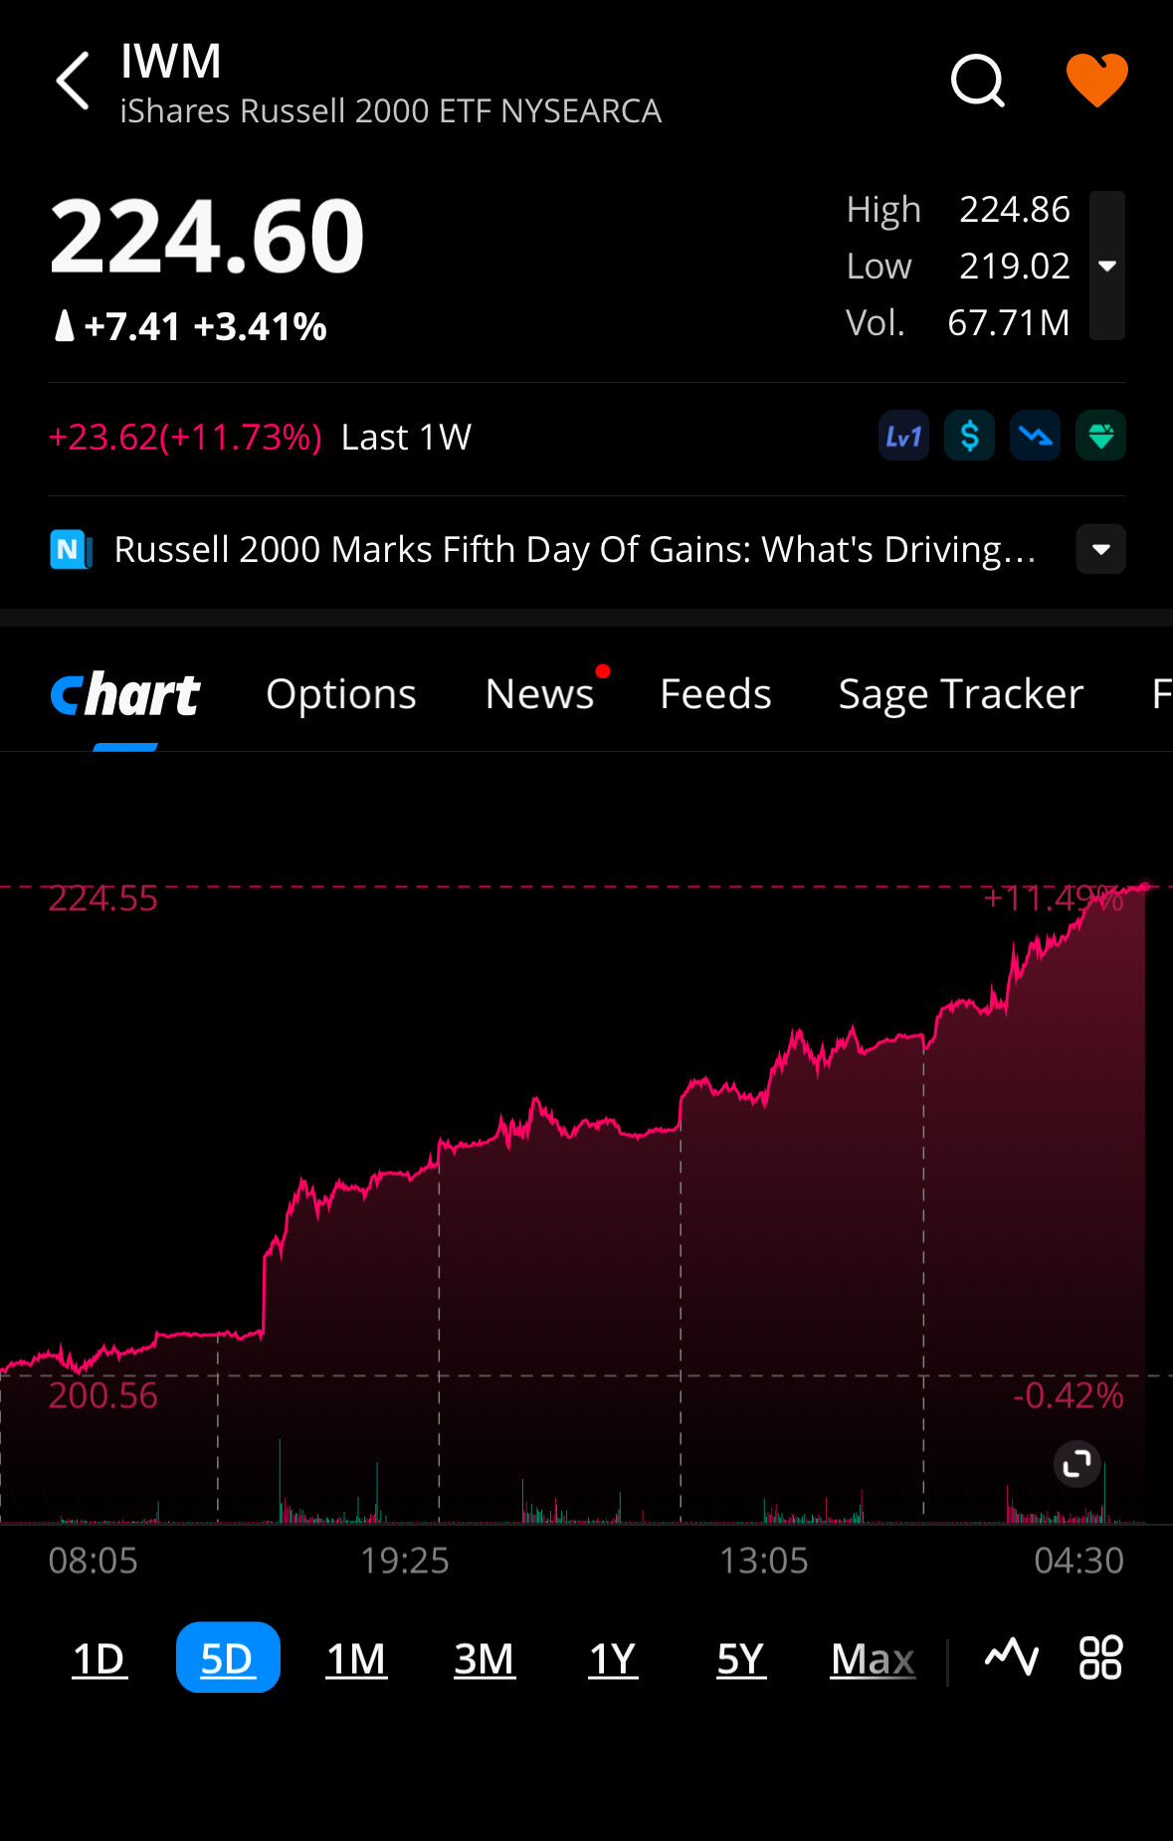The image size is (1173, 1841).
Task: Tap the -0.42% chart axis label
Action: pyautogui.click(x=1068, y=1395)
